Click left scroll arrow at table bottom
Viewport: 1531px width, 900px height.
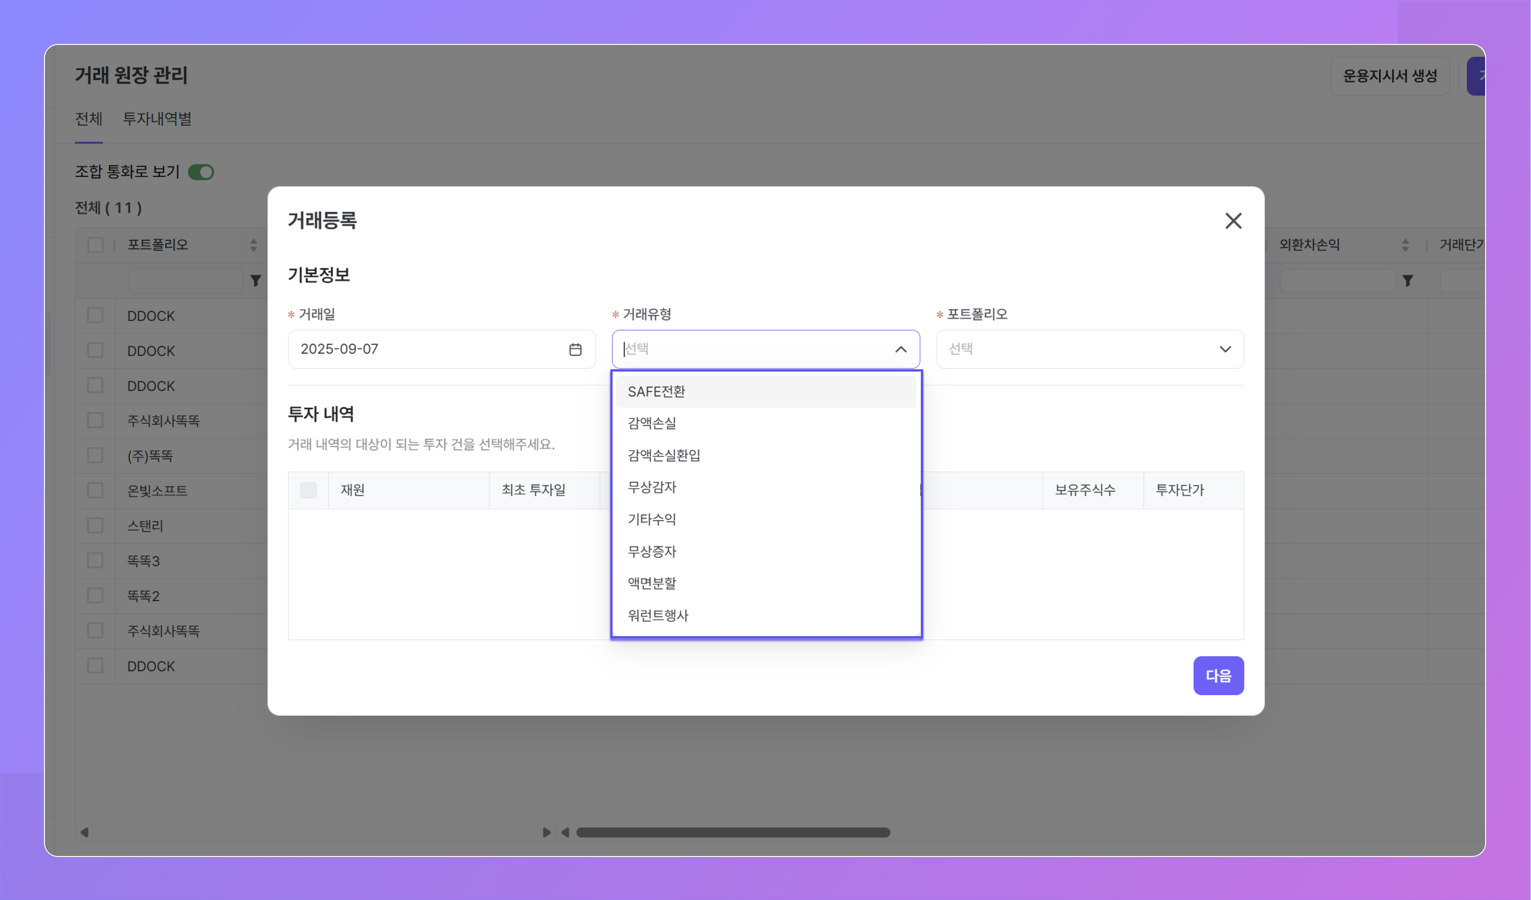pyautogui.click(x=85, y=832)
